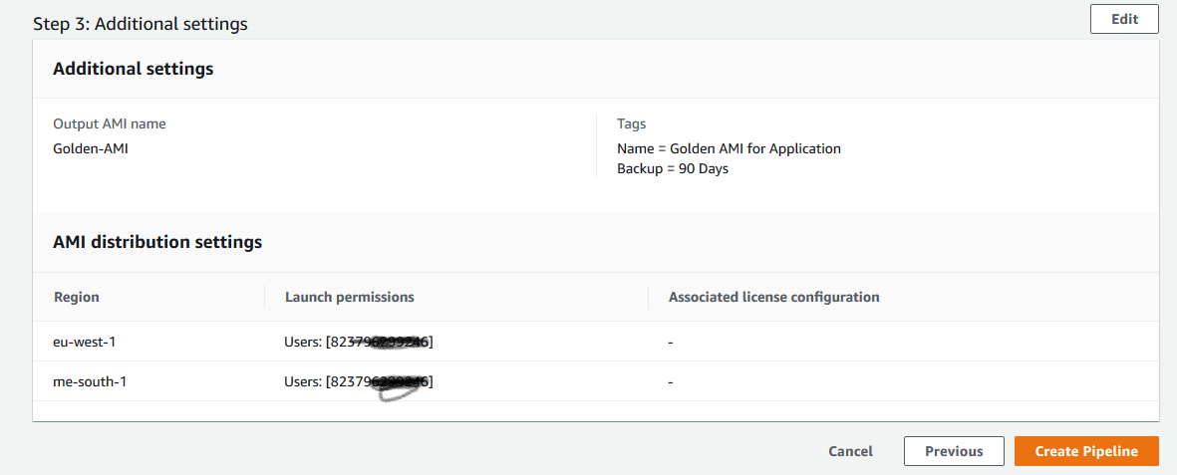Click the Tags label
This screenshot has width=1177, height=475.
631,124
